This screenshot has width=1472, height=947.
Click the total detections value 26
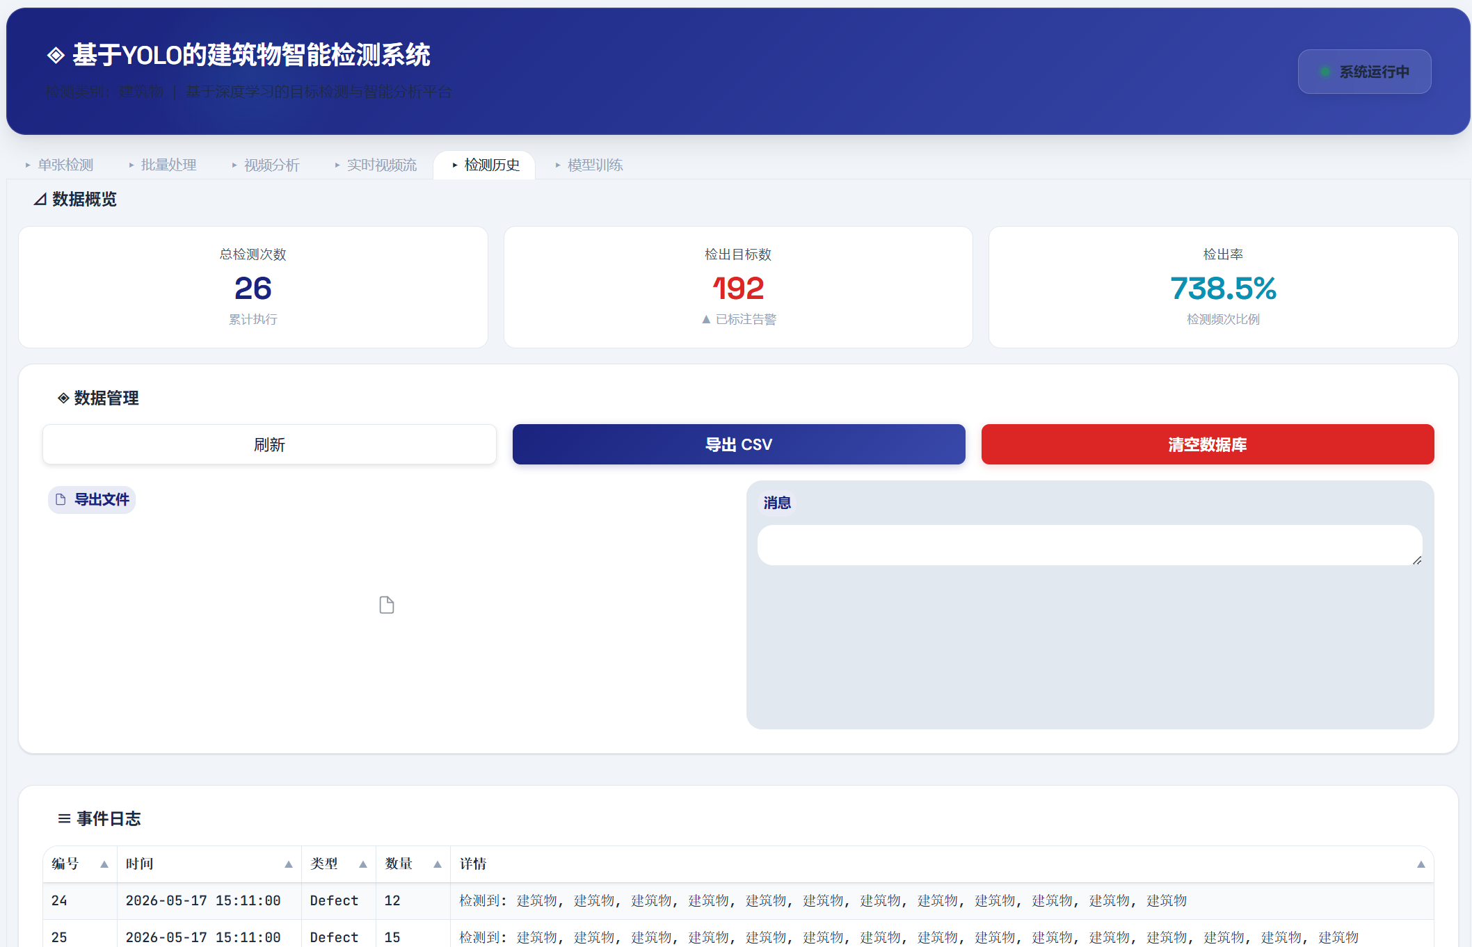[x=253, y=288]
